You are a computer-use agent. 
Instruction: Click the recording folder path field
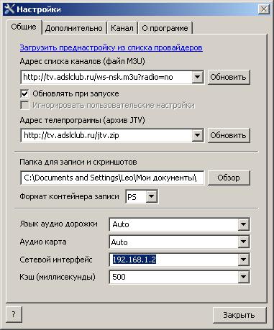tap(112, 178)
